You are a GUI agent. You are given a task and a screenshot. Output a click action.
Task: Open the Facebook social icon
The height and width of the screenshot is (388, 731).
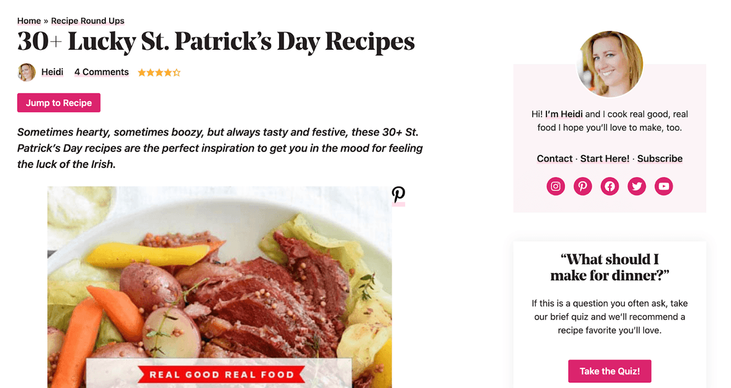tap(609, 186)
